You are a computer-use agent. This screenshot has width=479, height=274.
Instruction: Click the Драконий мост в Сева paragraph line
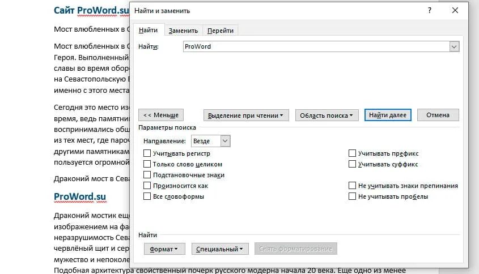92,179
